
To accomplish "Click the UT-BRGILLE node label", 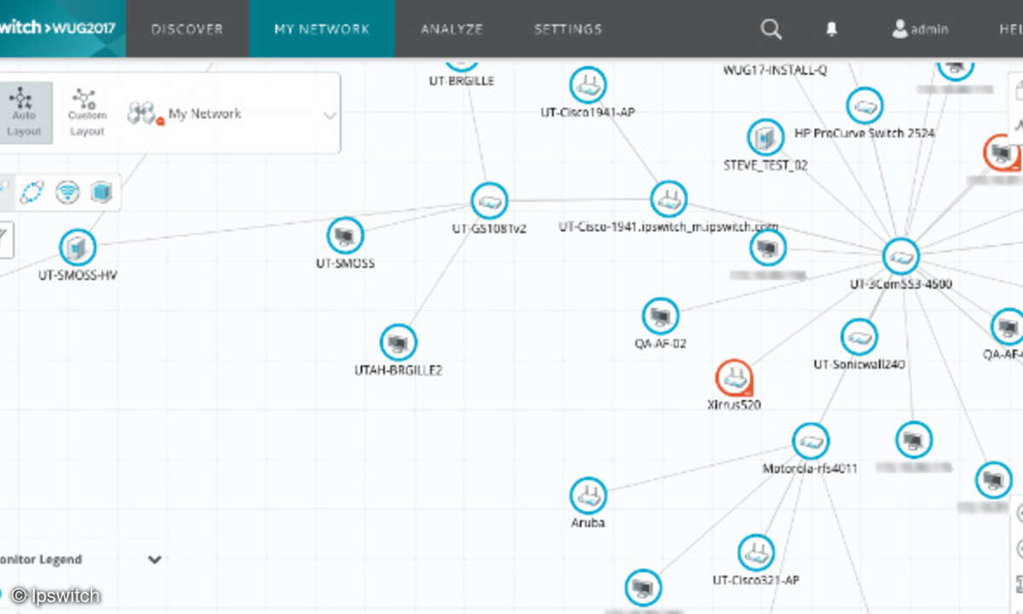I will click(461, 81).
